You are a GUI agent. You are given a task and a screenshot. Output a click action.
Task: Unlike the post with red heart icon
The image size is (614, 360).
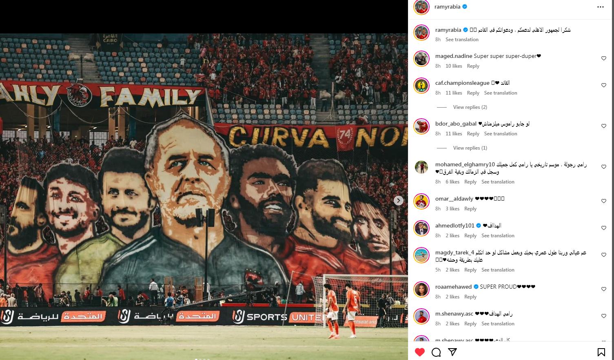[420, 352]
